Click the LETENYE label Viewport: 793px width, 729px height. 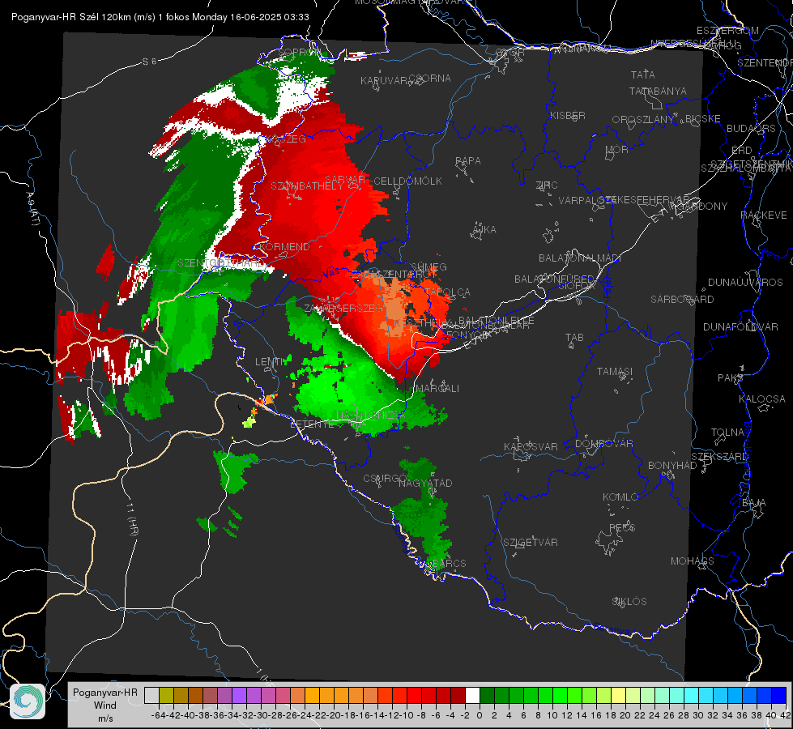click(x=312, y=424)
